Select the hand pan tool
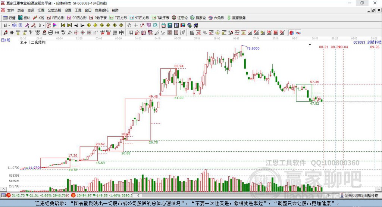The image size is (382, 207). (x=129, y=25)
